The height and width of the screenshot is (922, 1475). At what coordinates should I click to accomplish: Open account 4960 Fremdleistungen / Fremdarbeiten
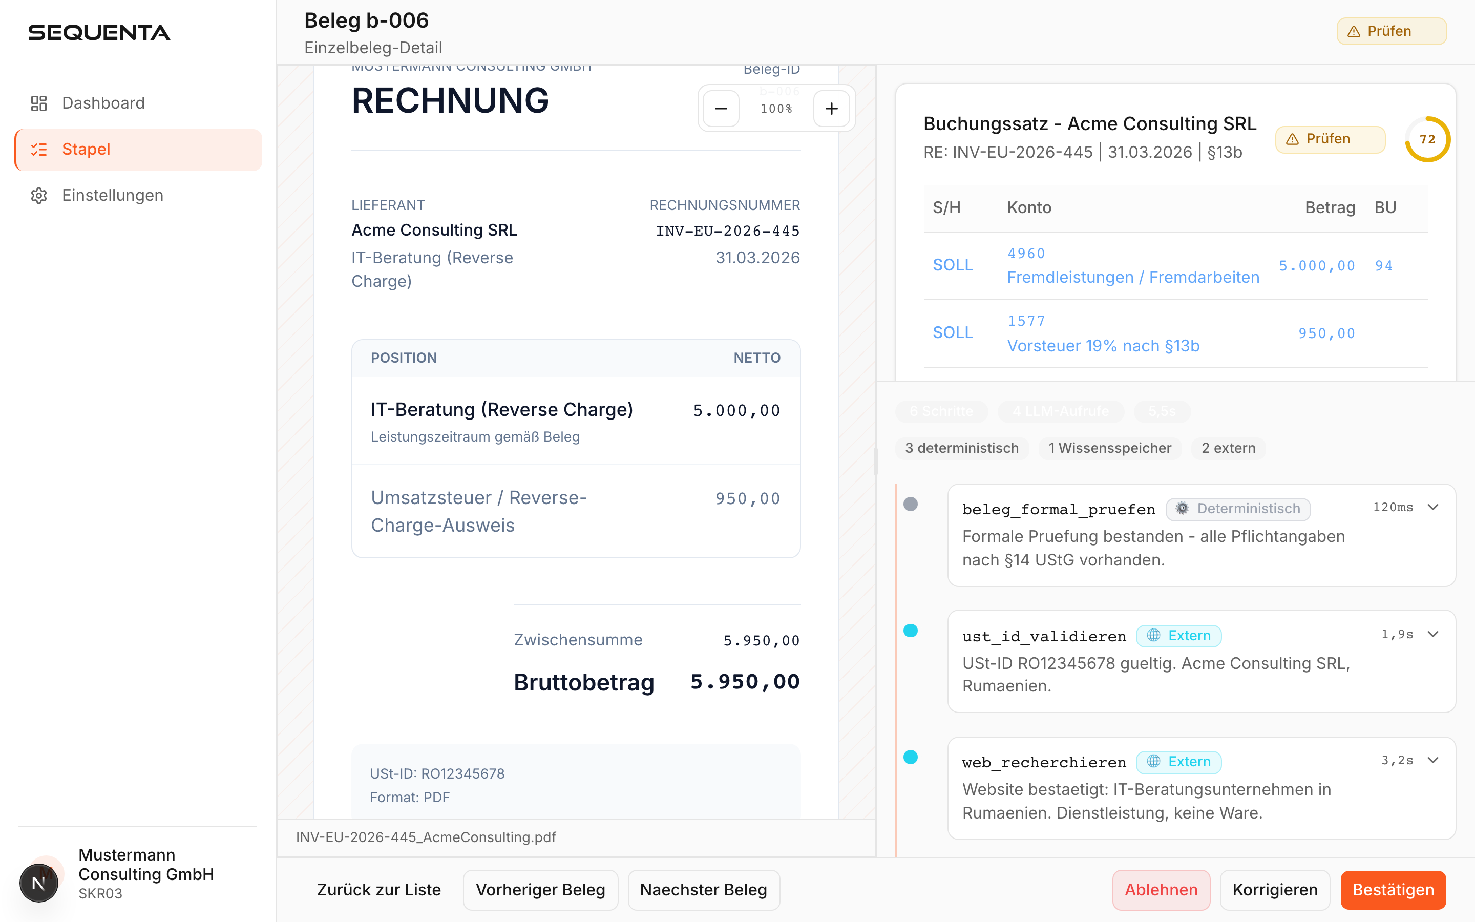1133,266
